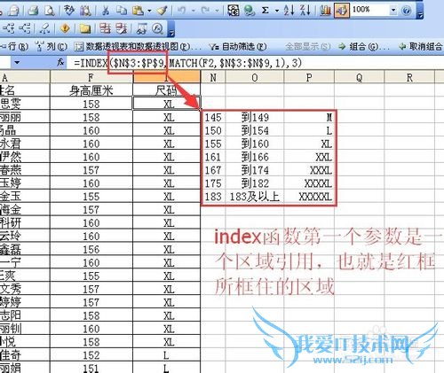Run the Spelling check tool
The image size is (444, 373).
[69, 11]
